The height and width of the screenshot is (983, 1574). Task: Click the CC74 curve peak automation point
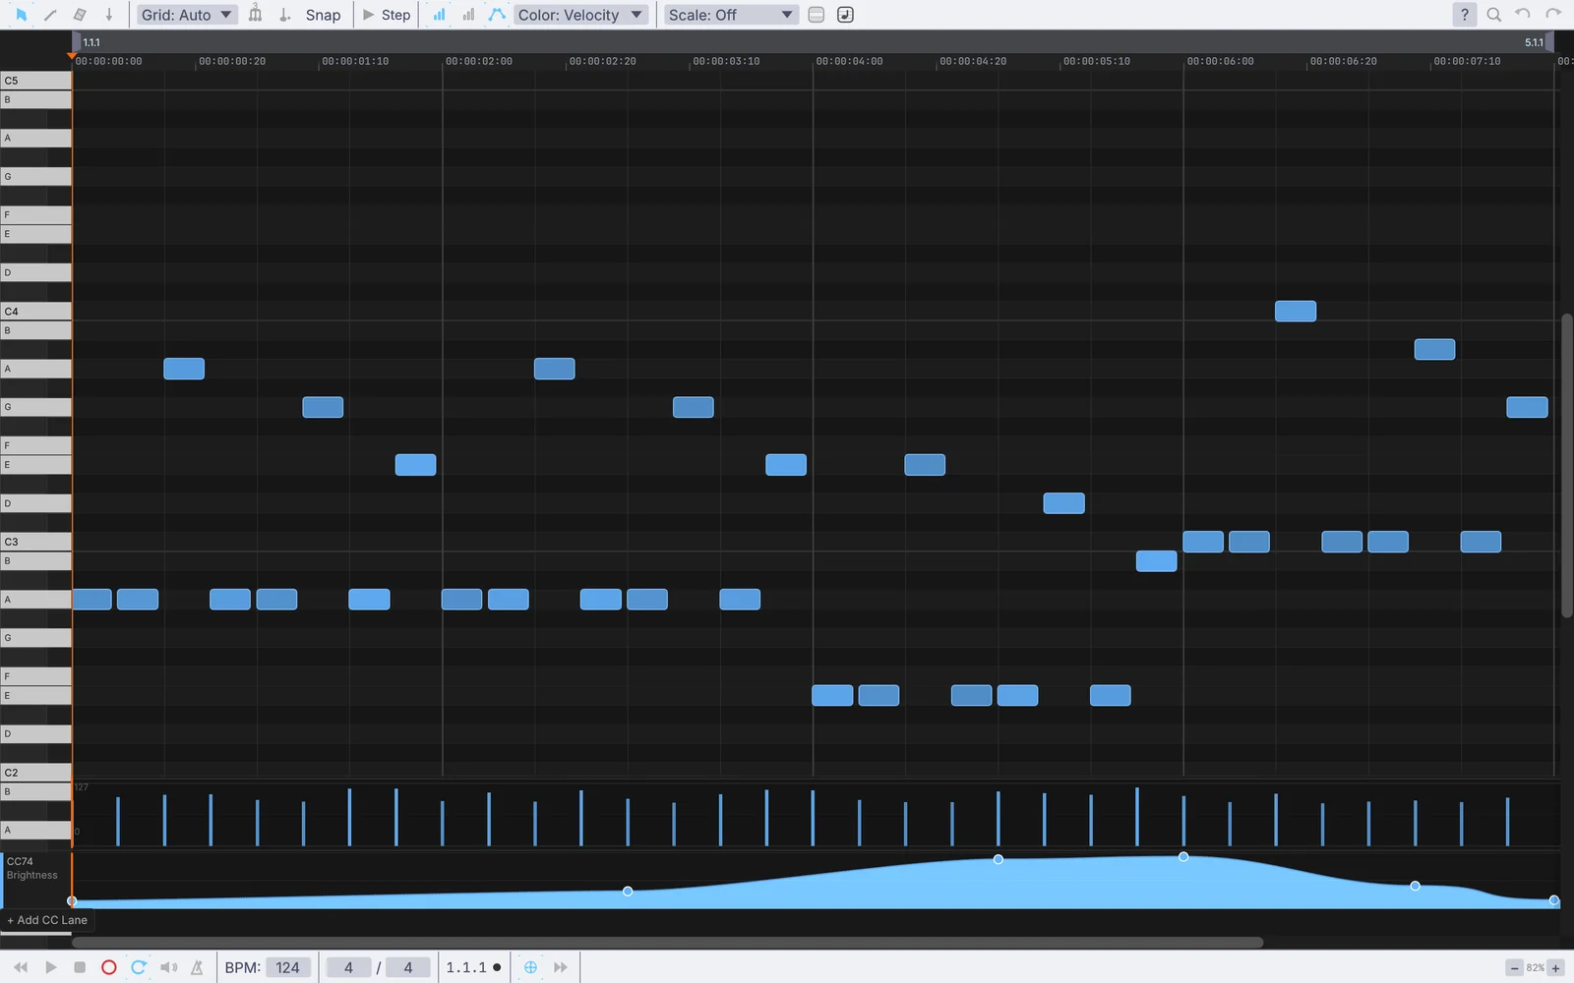(x=1183, y=857)
